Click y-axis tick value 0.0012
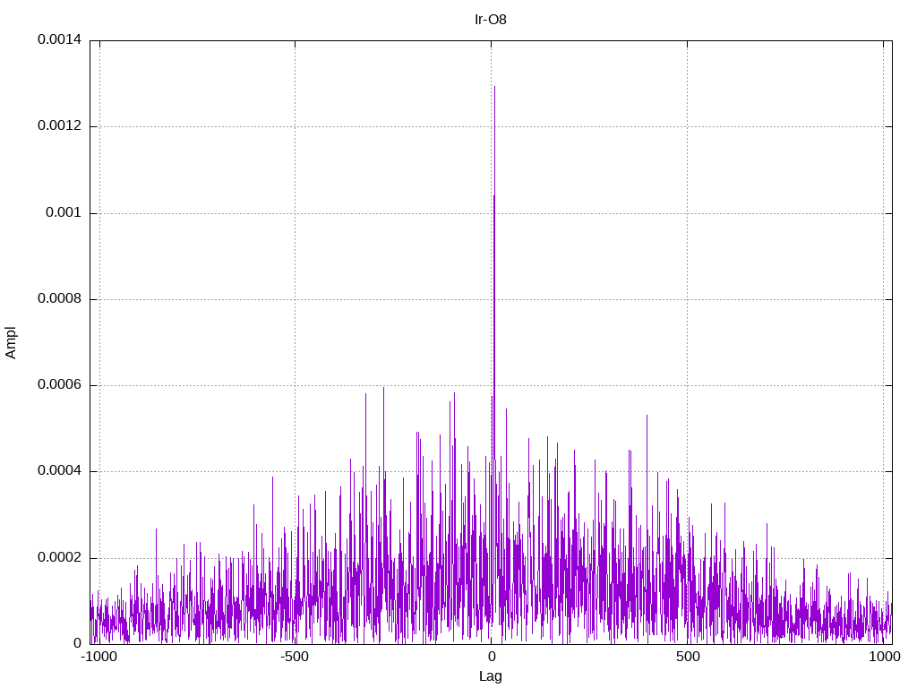Viewport: 917px width, 688px height. [60, 125]
